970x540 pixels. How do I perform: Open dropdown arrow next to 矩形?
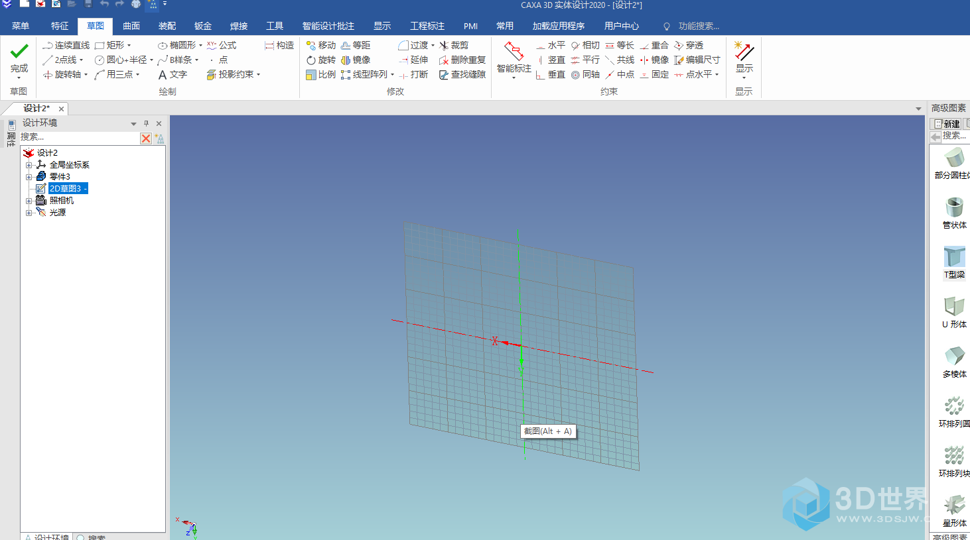pos(129,46)
